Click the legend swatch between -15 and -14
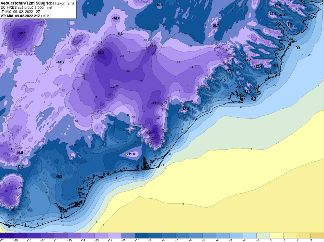 pos(74,236)
